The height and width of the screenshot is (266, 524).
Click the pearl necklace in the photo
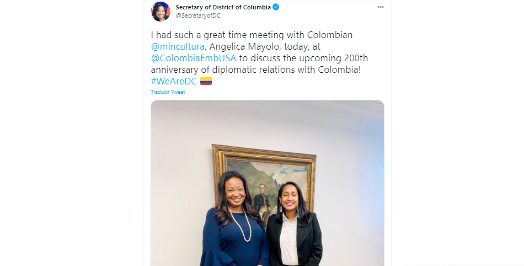pos(241,226)
